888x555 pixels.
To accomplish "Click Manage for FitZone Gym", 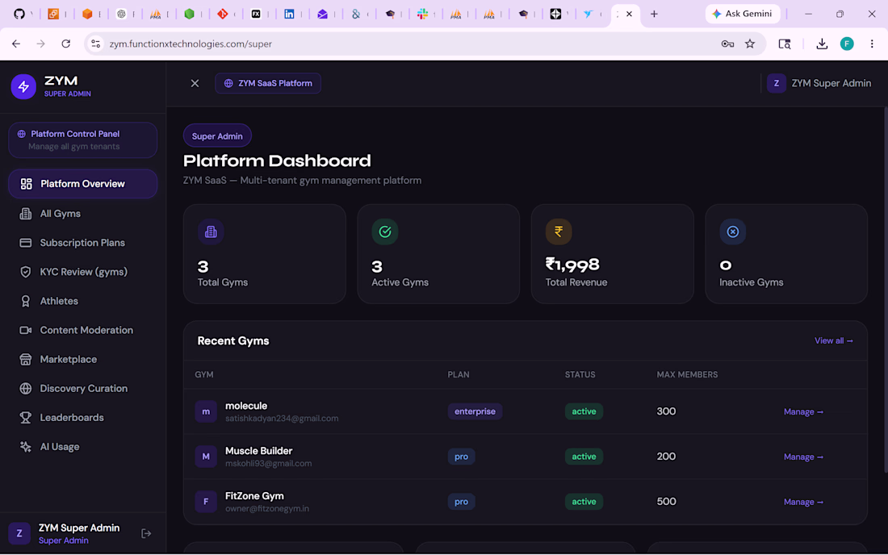I will [803, 502].
